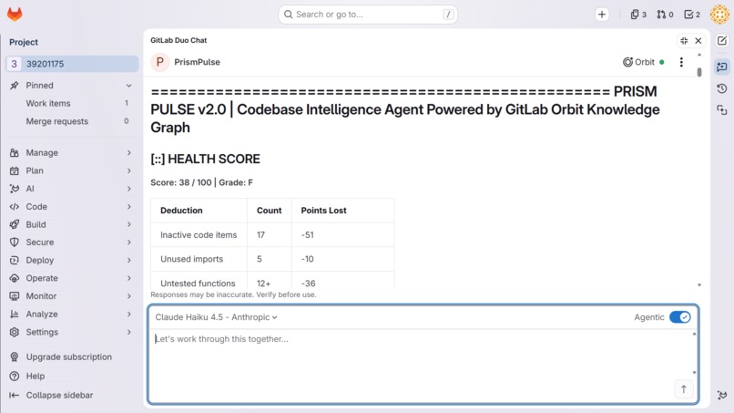Focus the Search or go to field
This screenshot has width=734, height=413.
(368, 15)
